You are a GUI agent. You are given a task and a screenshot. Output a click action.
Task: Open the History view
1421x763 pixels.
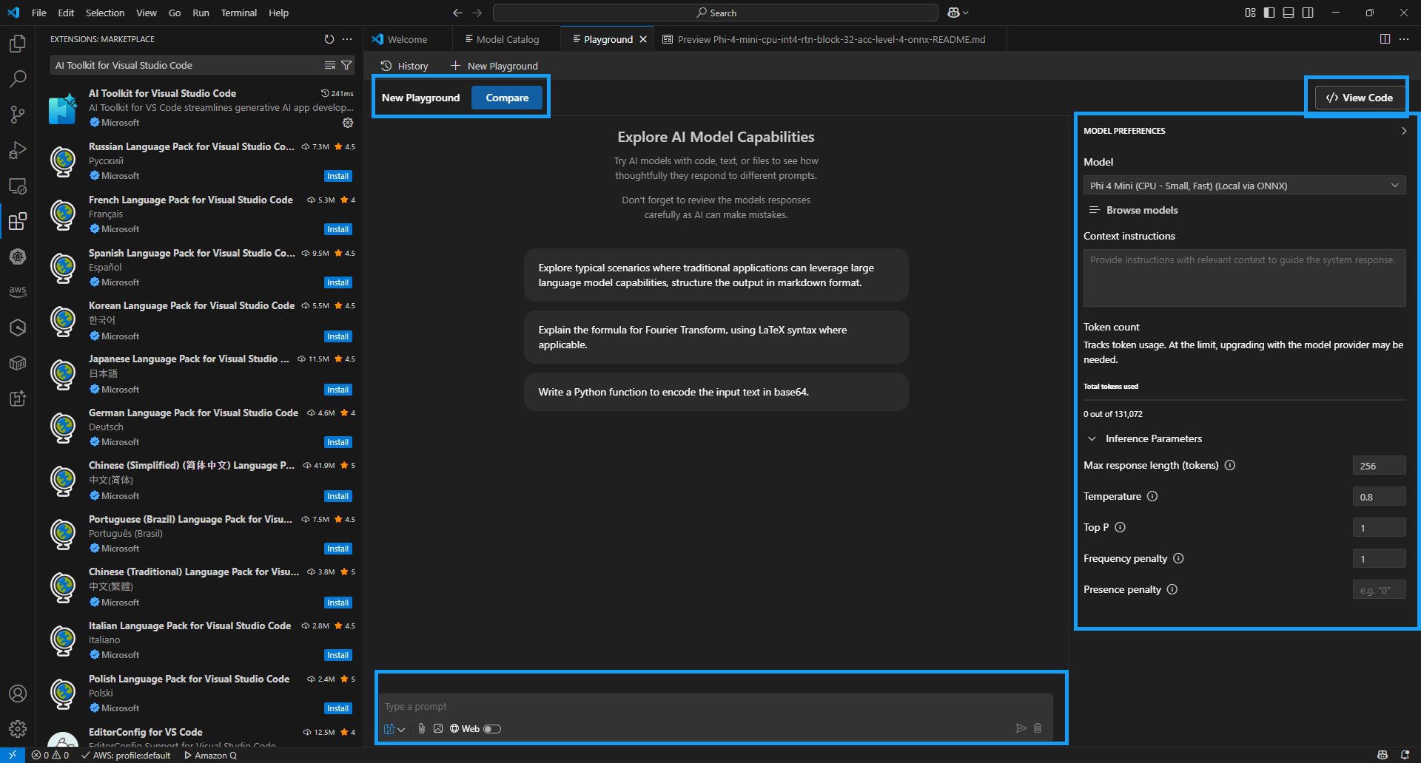[x=404, y=66]
